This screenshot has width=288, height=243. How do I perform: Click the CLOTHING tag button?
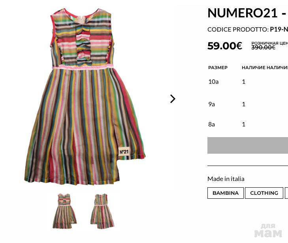pyautogui.click(x=264, y=193)
